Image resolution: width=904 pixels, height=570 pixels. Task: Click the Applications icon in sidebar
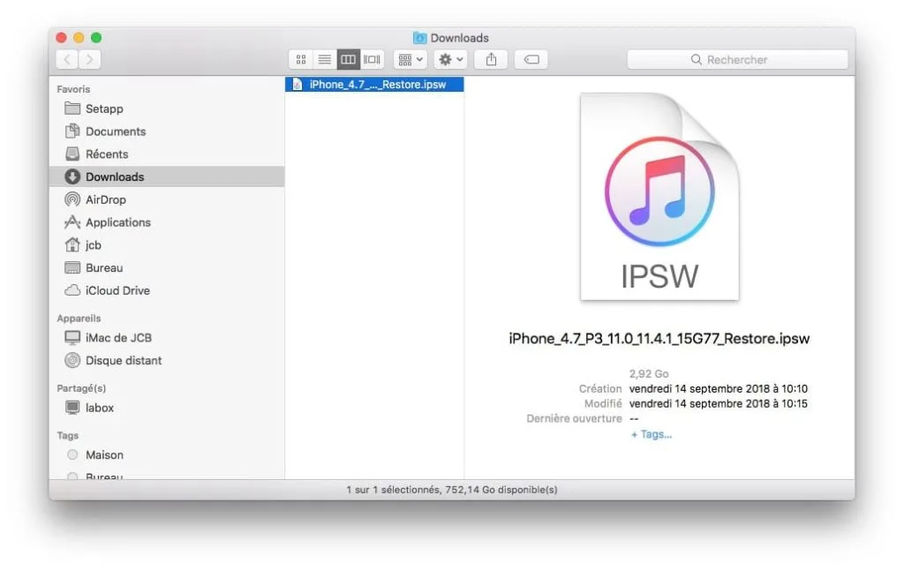(72, 221)
